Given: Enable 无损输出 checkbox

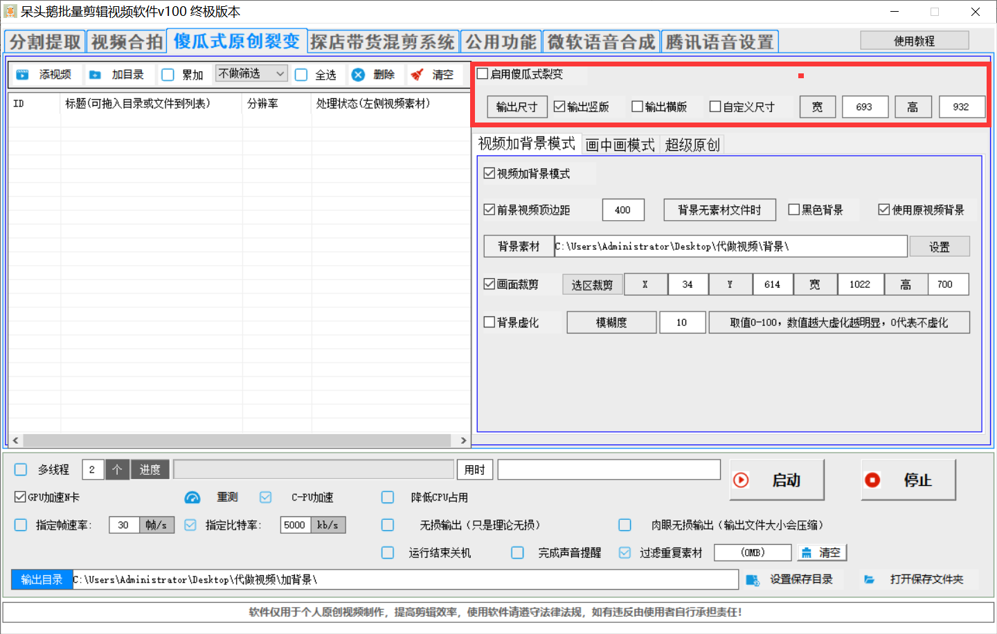Looking at the screenshot, I should coord(388,525).
